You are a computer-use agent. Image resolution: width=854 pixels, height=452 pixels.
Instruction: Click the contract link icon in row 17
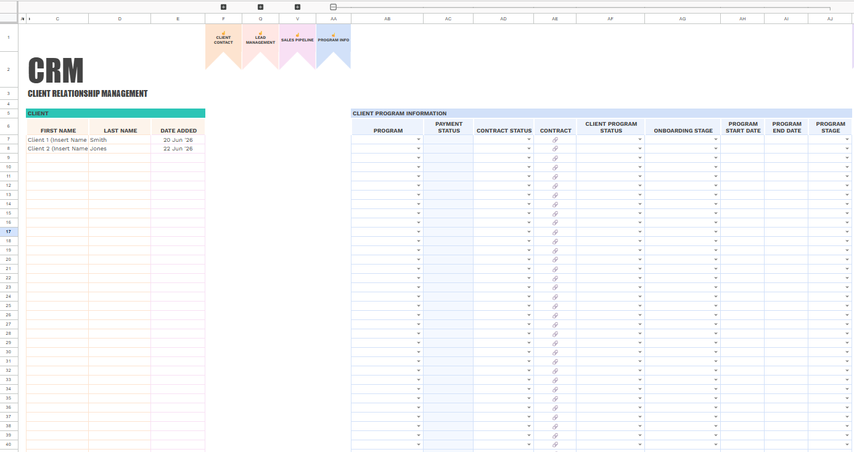tap(555, 232)
